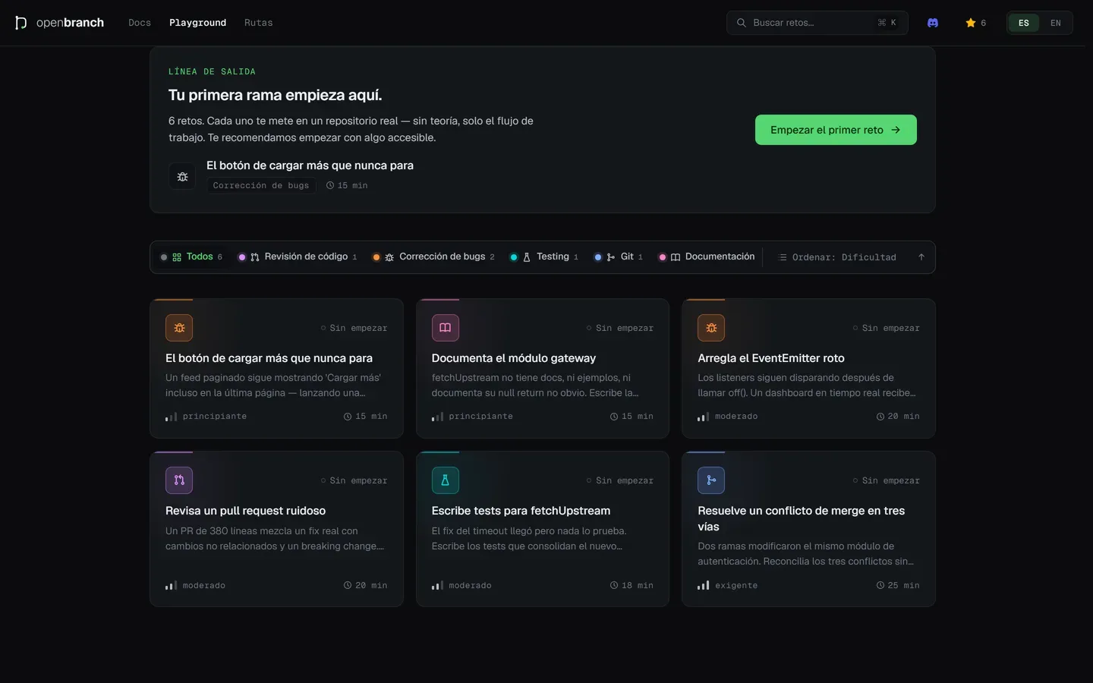Click the flask icon on Escribe tests para fetchUpstream

[x=446, y=480]
